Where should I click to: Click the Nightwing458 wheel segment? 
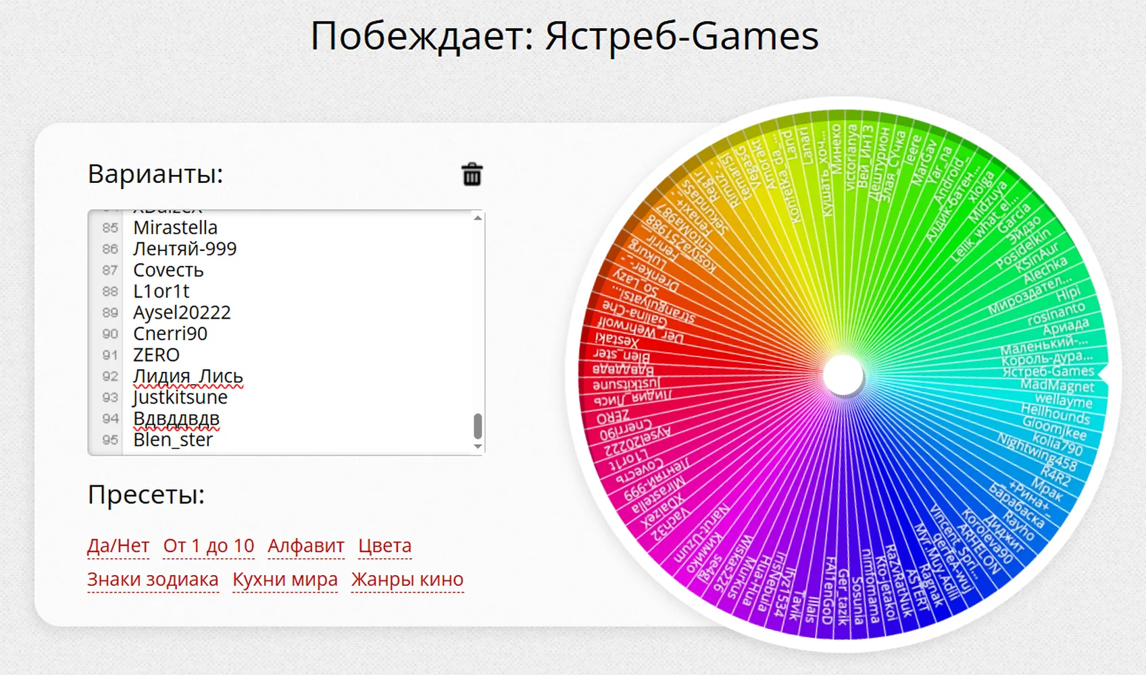1037,452
